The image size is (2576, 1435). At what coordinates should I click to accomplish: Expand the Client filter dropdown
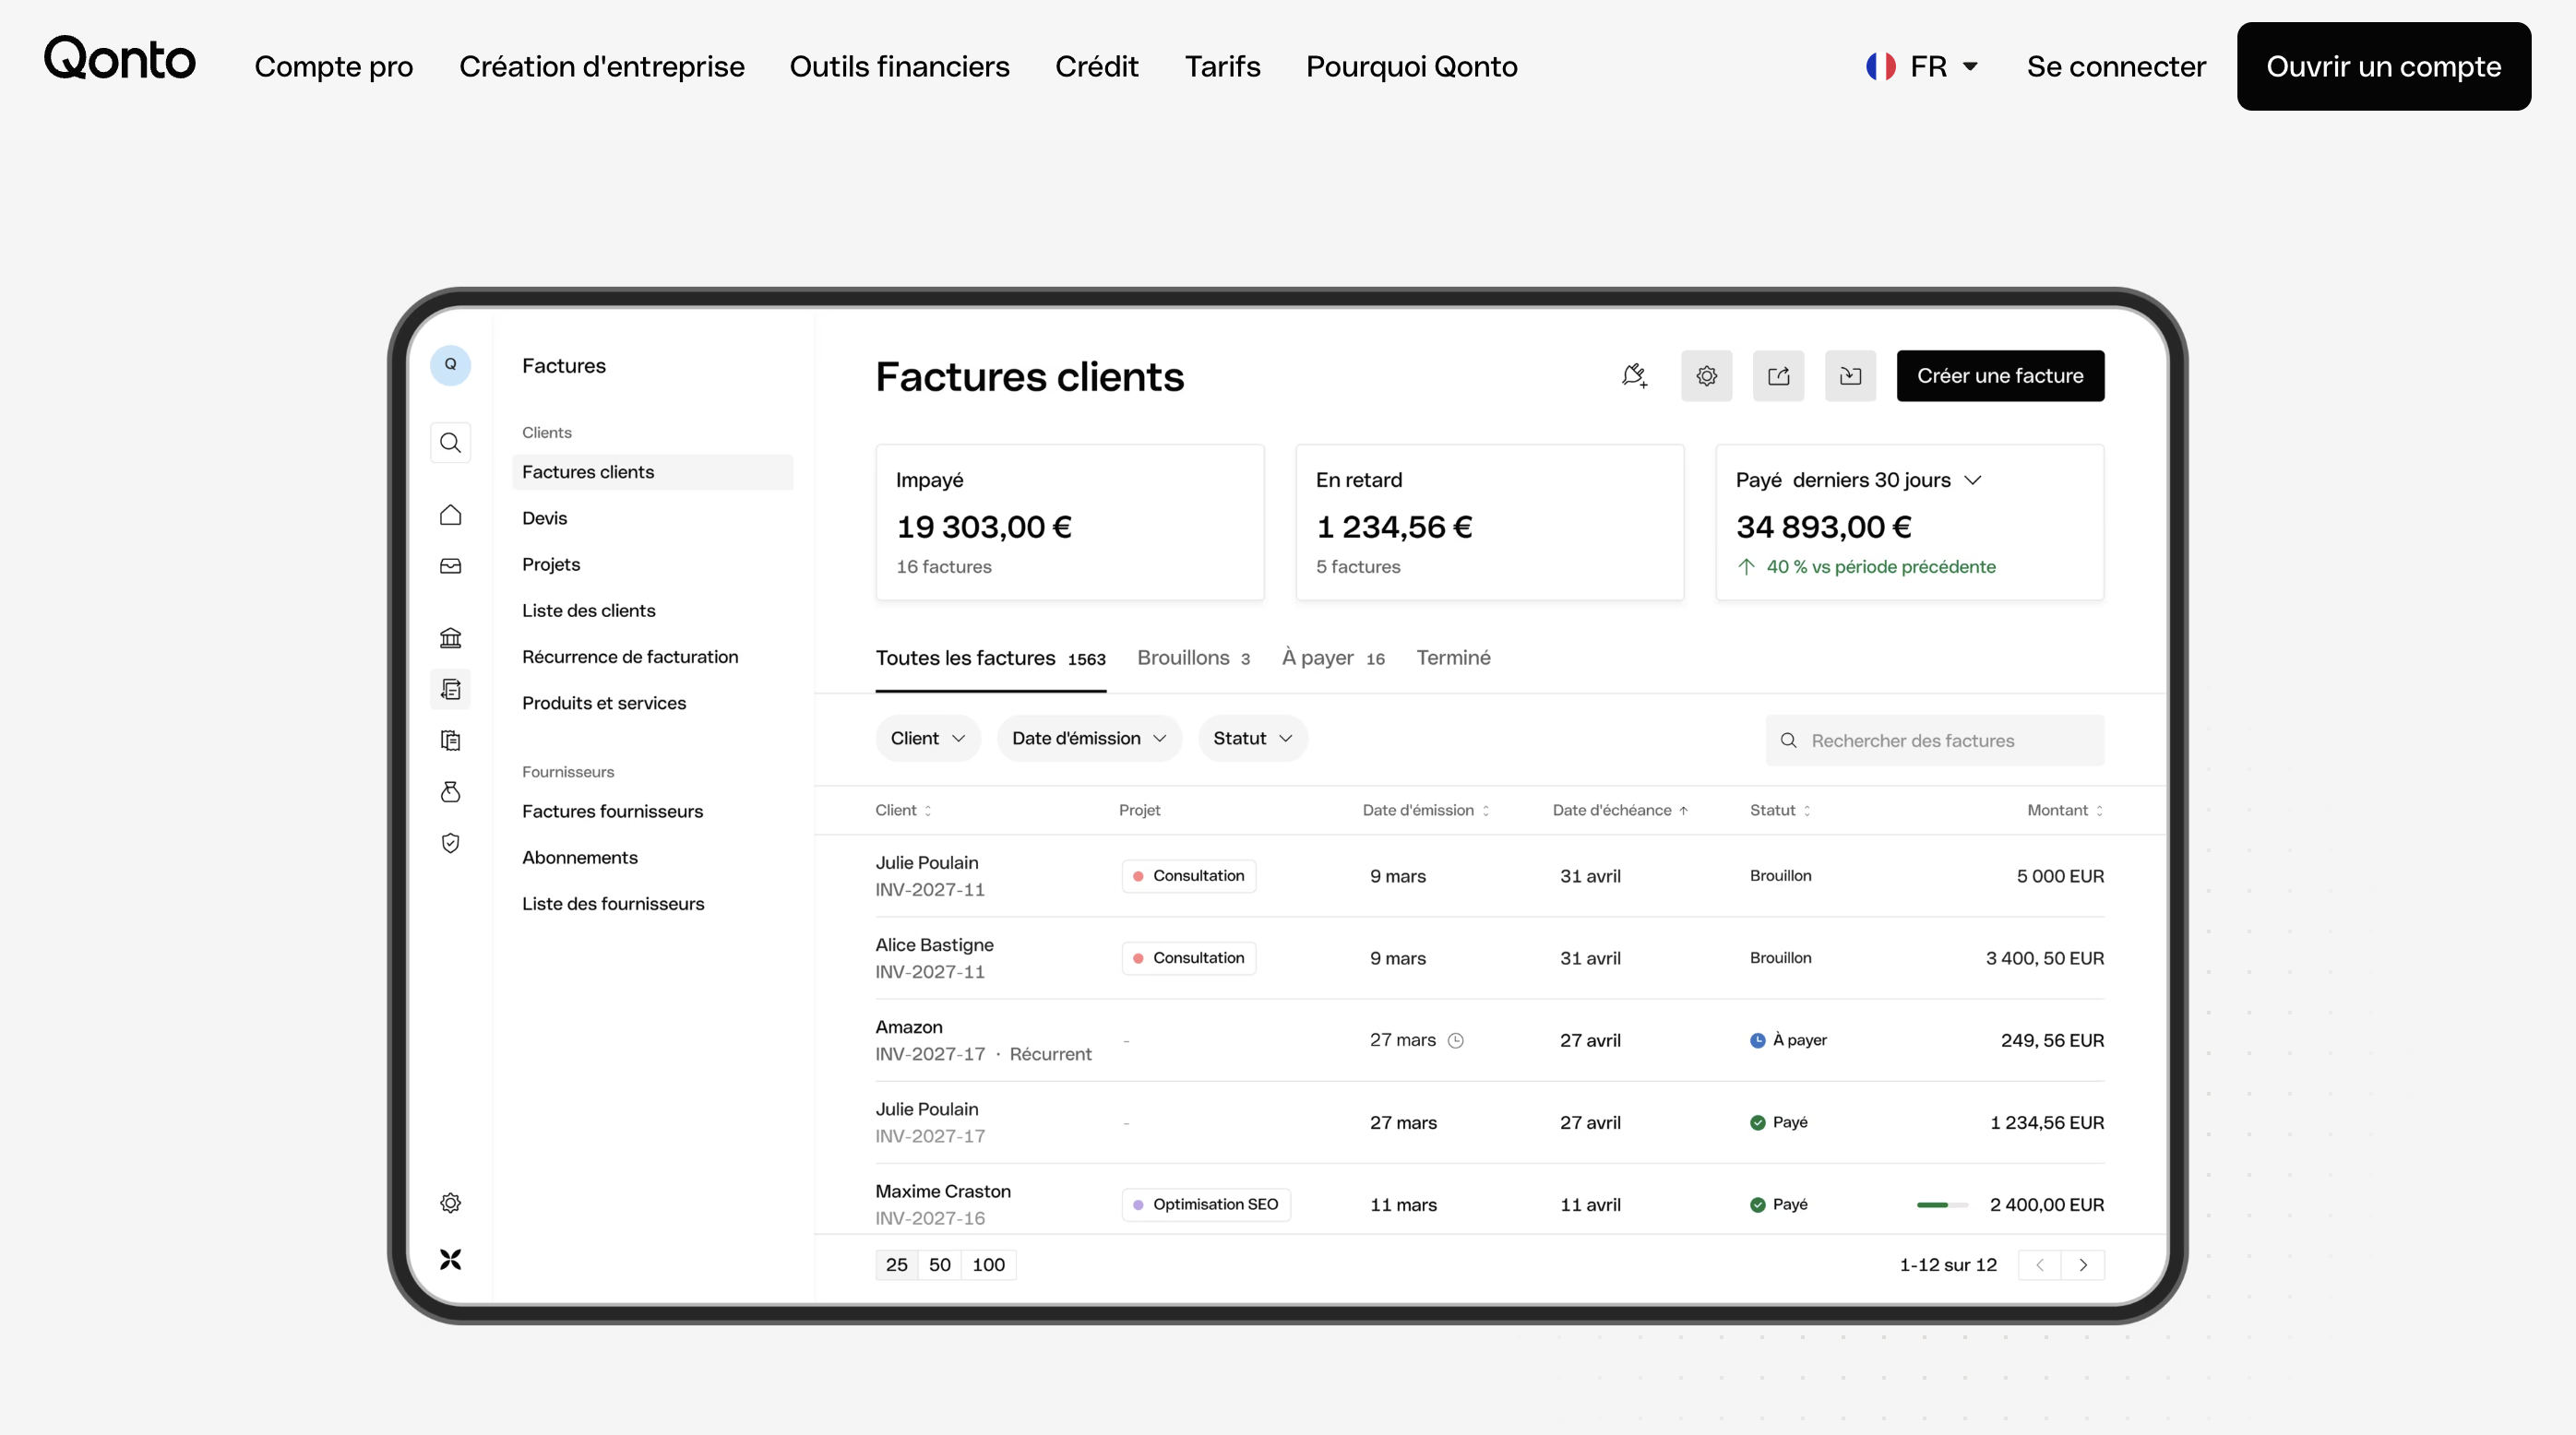(928, 739)
